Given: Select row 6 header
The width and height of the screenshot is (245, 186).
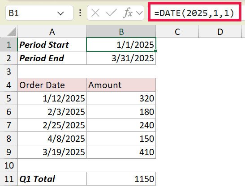Looking at the screenshot, I should coord(9,112).
